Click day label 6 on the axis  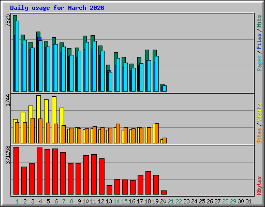point(56,201)
